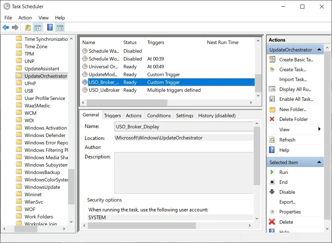Screen dimensions: 332x243
Task: Open the File menu
Action: click(8, 18)
